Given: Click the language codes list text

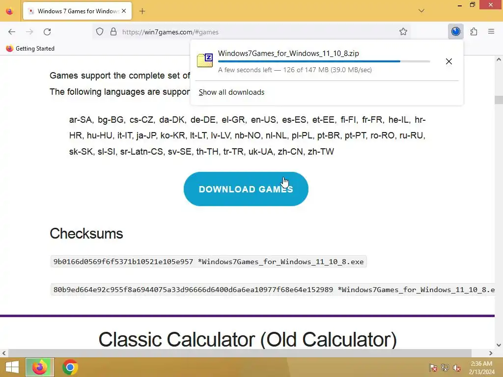Looking at the screenshot, I should pyautogui.click(x=248, y=135).
